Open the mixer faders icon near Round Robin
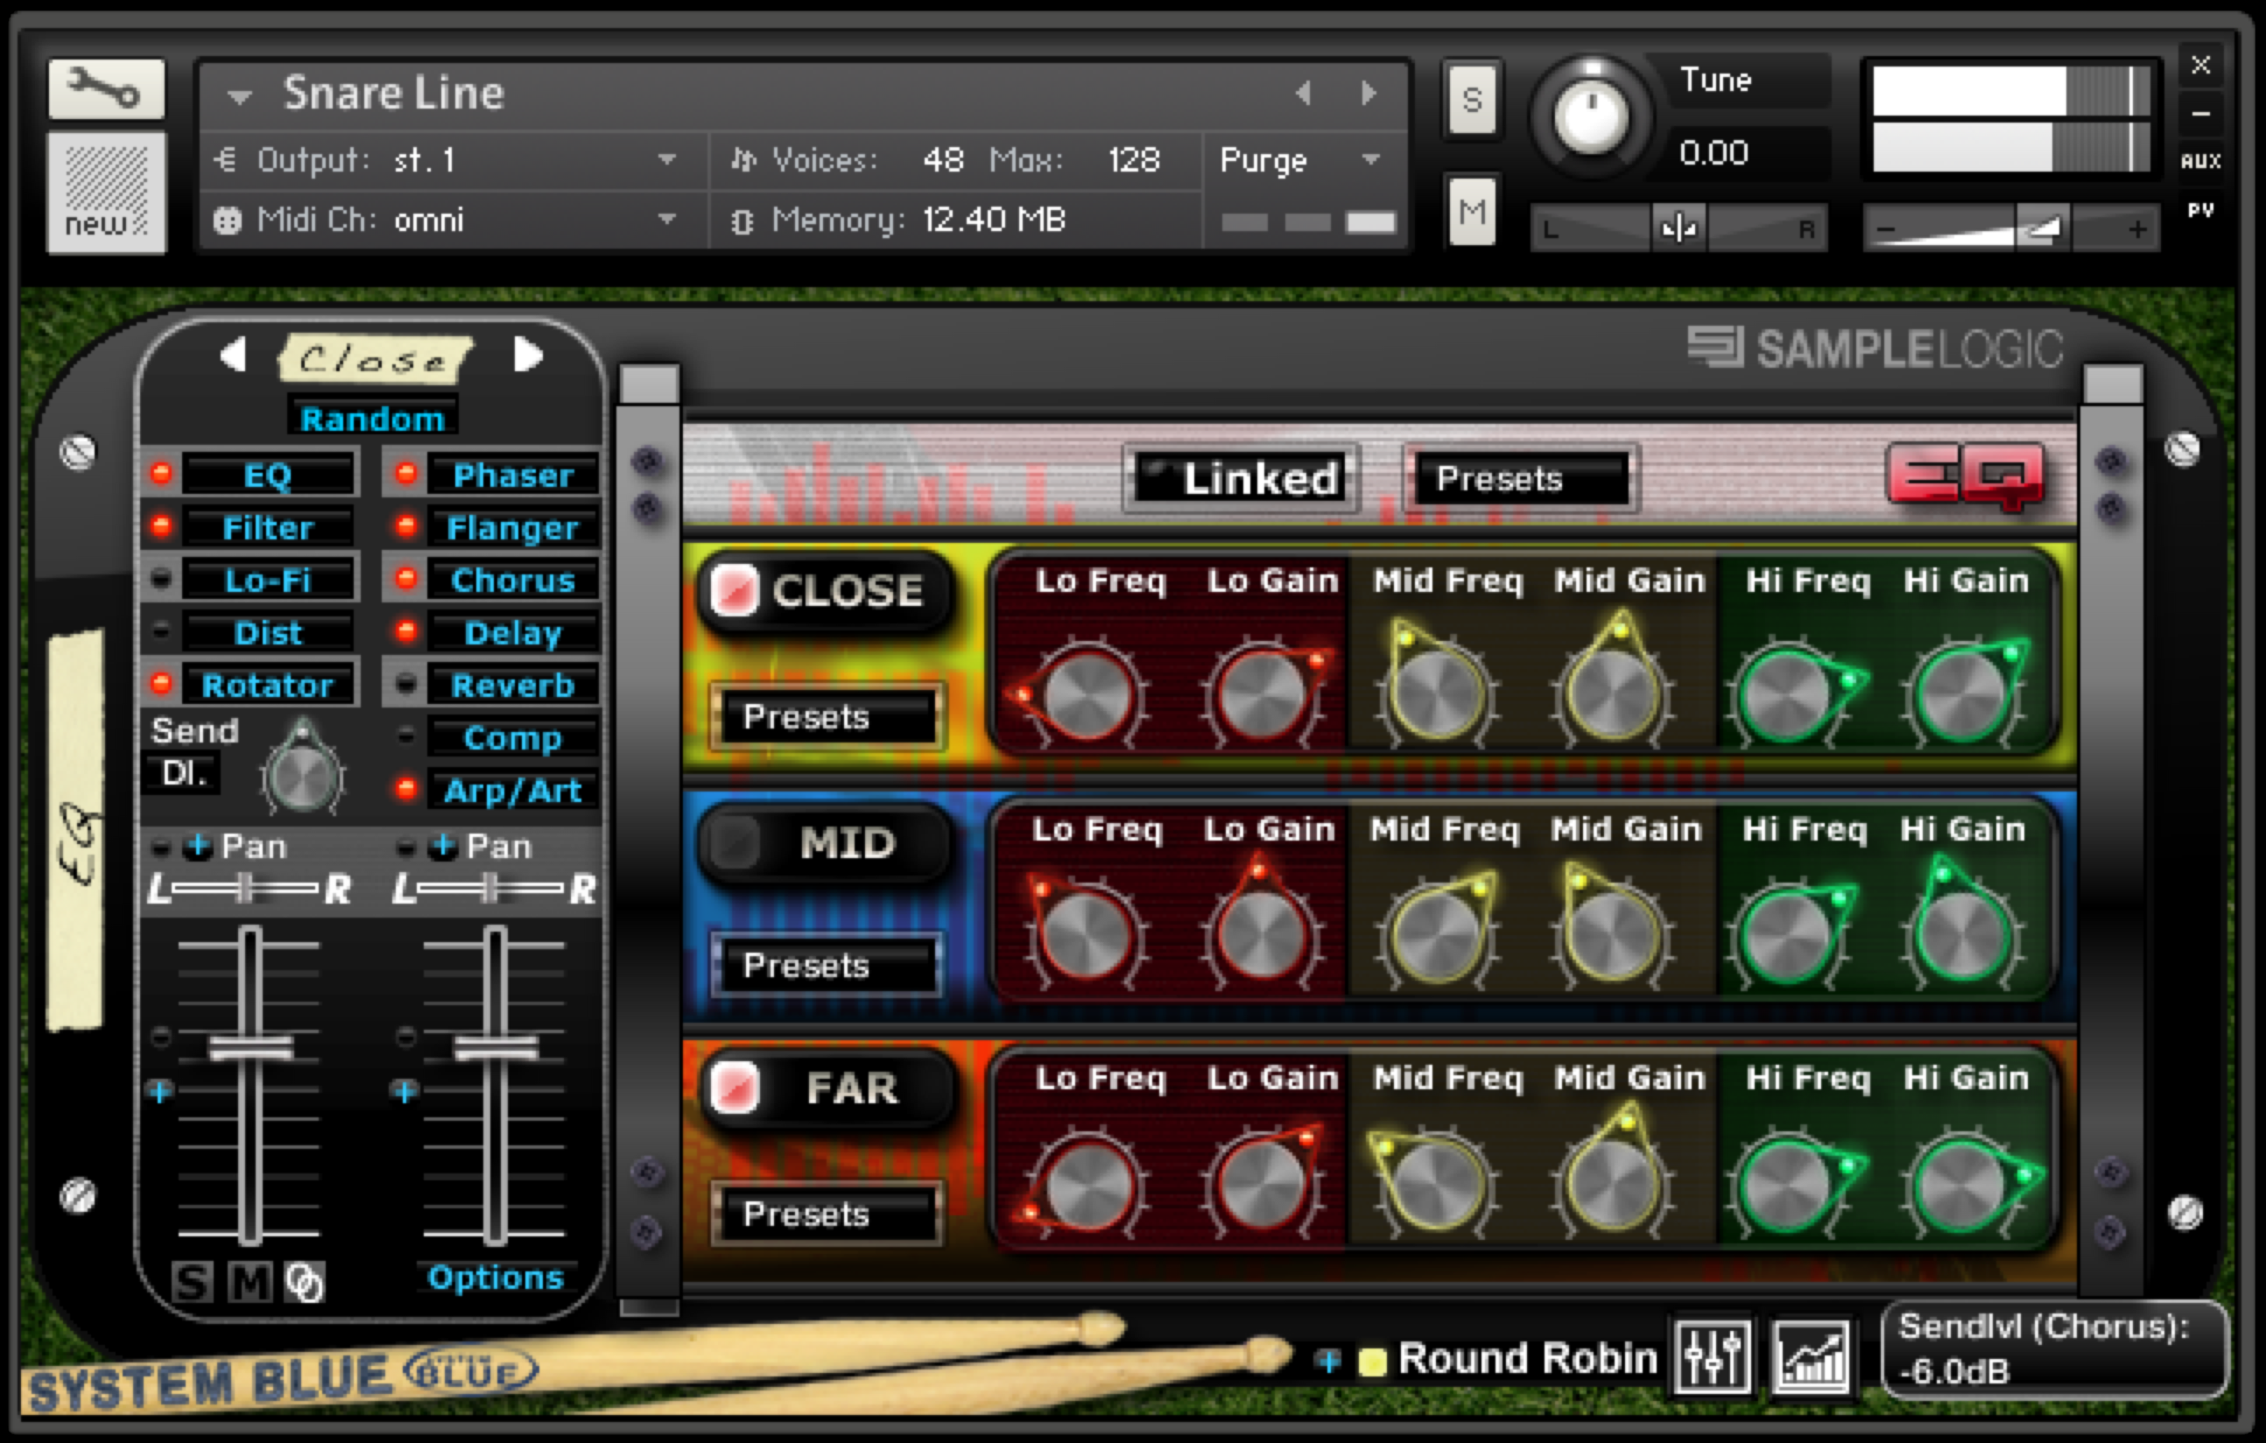2266x1443 pixels. 1712,1356
